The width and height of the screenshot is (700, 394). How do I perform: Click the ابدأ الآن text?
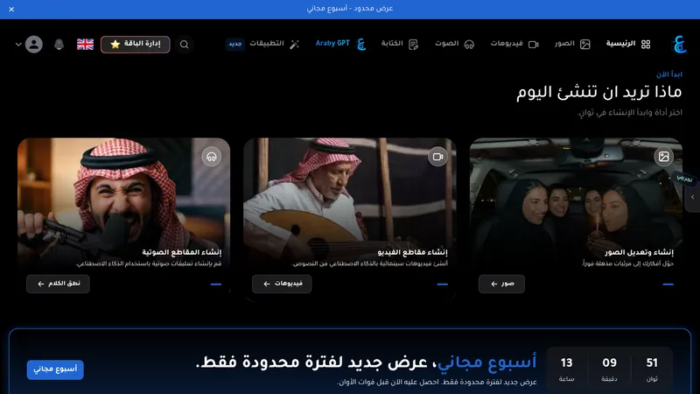[668, 74]
